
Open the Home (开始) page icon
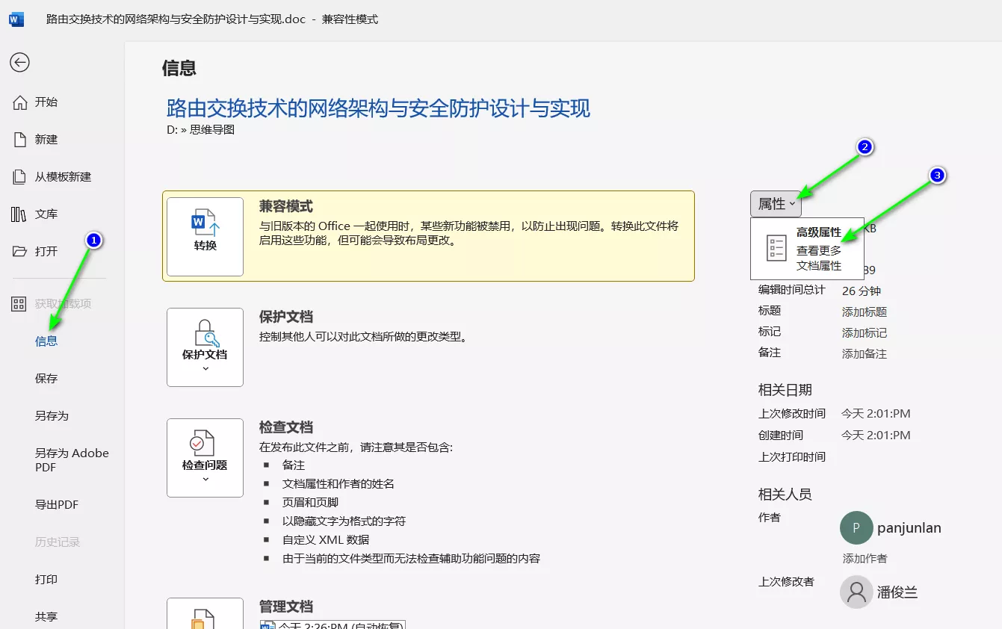20,102
